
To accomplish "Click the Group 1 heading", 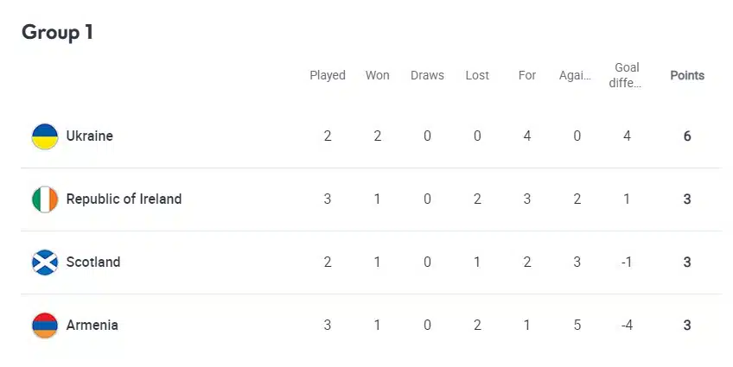I will [x=57, y=33].
